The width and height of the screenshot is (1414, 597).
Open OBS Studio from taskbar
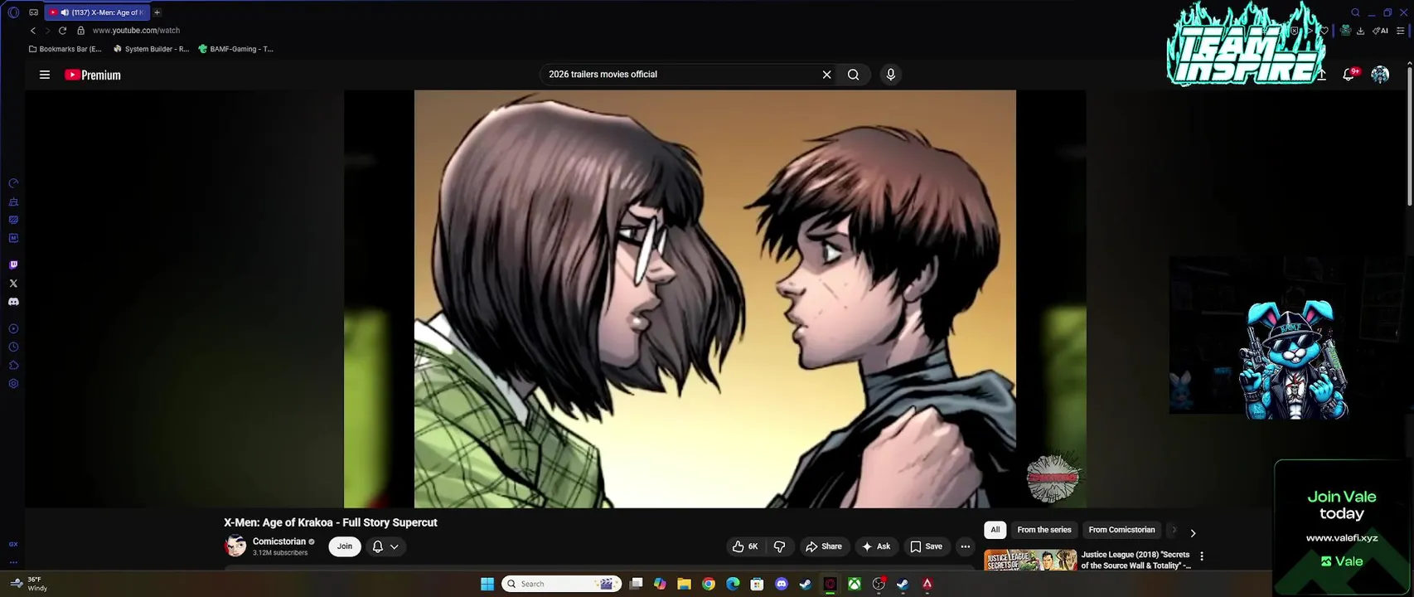pos(879,584)
